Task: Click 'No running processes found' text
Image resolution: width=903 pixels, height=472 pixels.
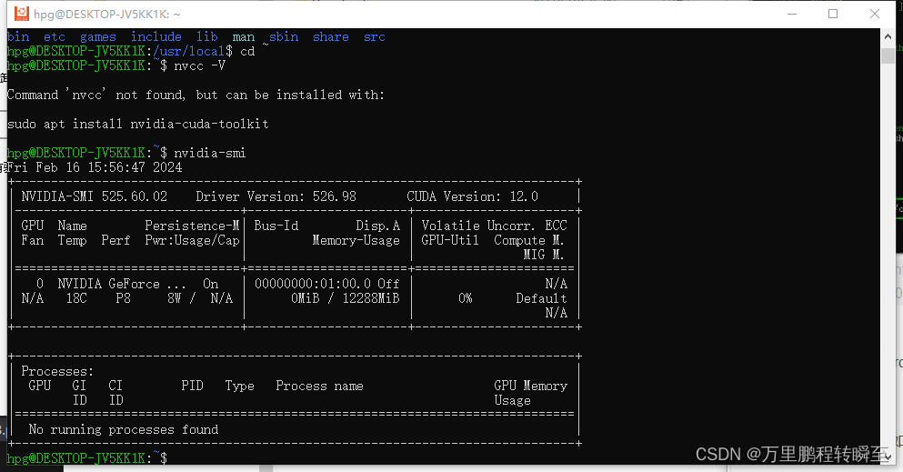Action: coord(124,429)
